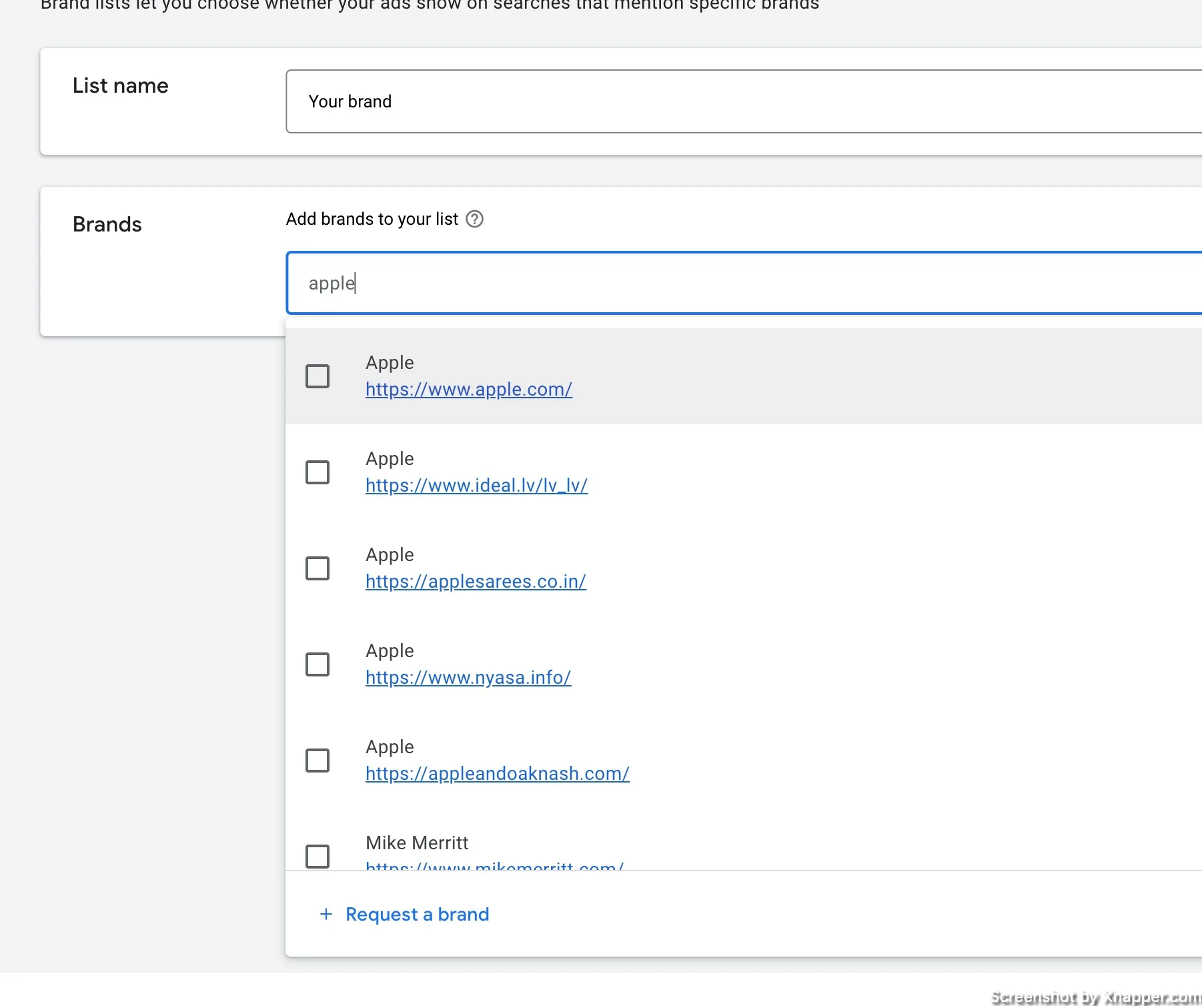Click the plus icon next to Request a brand
This screenshot has height=1006, width=1202.
(326, 914)
